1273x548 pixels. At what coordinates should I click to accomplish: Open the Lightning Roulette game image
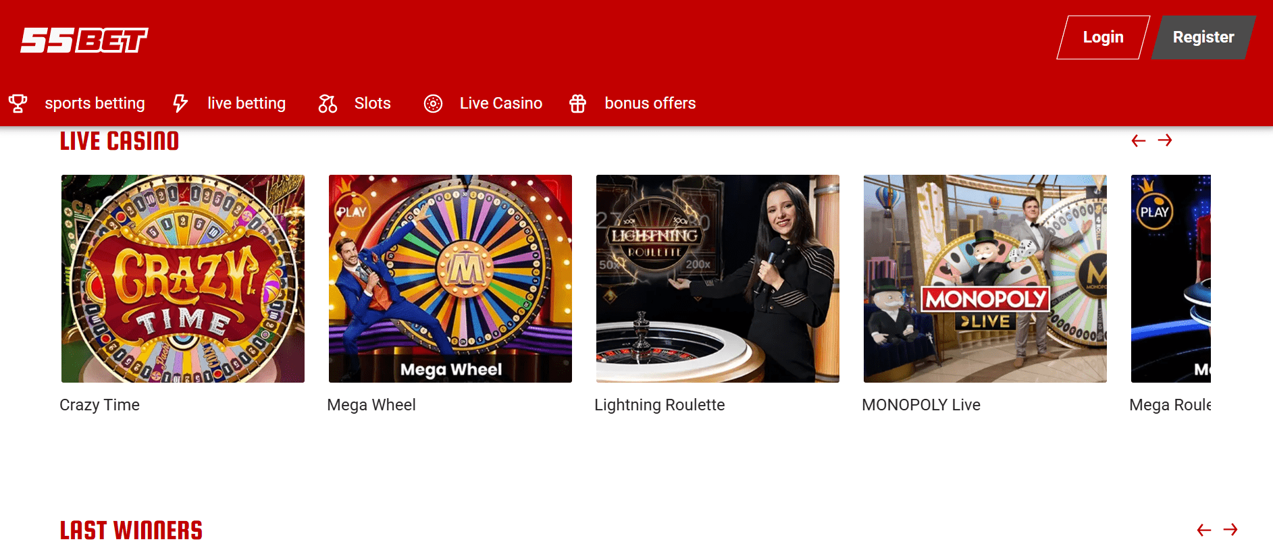click(x=718, y=279)
